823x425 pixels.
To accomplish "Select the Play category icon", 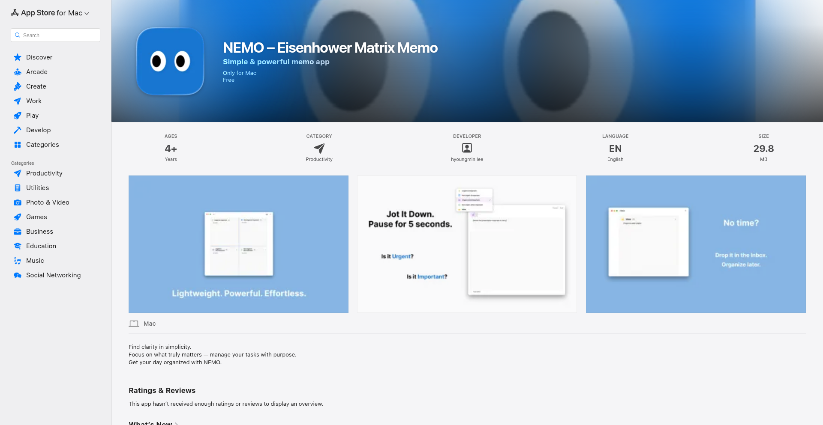I will [x=18, y=115].
